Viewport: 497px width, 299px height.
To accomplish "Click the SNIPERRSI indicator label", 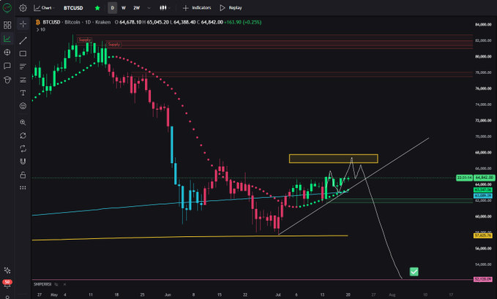I will (x=42, y=284).
